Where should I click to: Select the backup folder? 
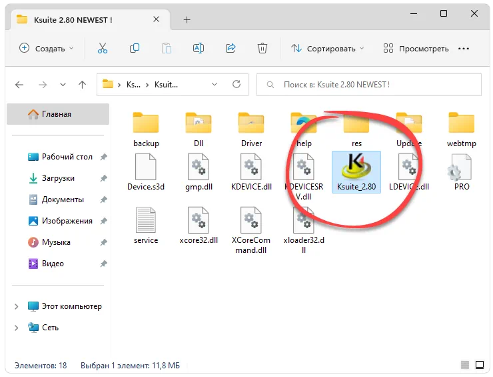point(146,129)
